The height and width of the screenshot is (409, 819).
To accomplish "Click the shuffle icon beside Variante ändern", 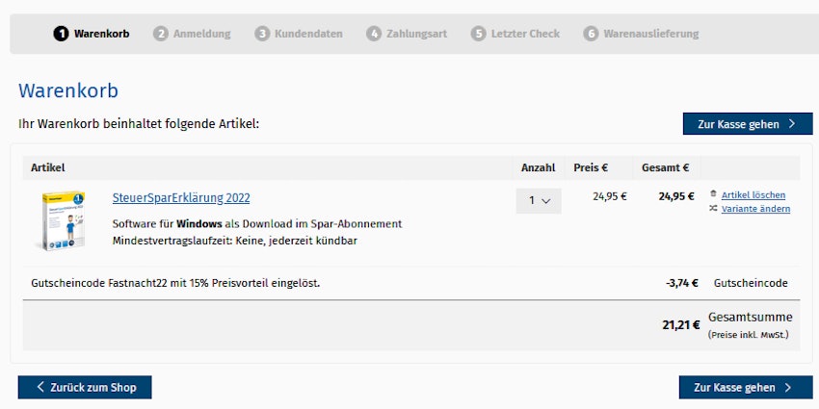I will 713,209.
